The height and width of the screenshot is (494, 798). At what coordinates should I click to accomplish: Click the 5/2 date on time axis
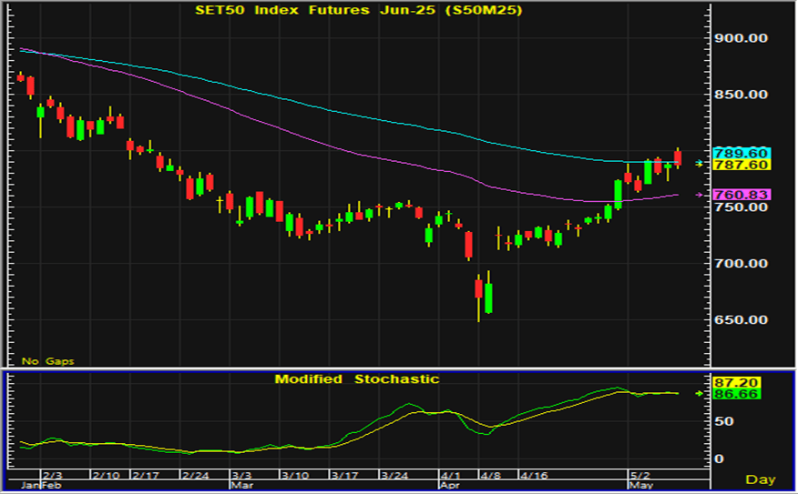pyautogui.click(x=642, y=475)
